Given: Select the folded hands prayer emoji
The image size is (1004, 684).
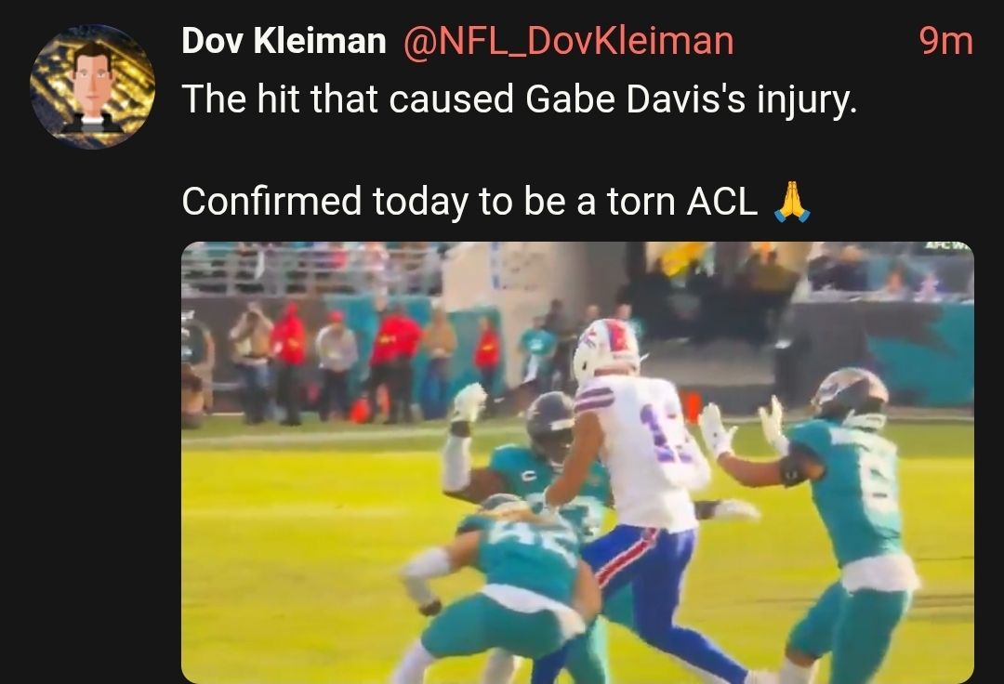Looking at the screenshot, I should click(x=792, y=202).
